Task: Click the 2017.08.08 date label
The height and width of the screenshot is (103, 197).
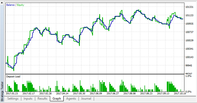Action: (129, 94)
